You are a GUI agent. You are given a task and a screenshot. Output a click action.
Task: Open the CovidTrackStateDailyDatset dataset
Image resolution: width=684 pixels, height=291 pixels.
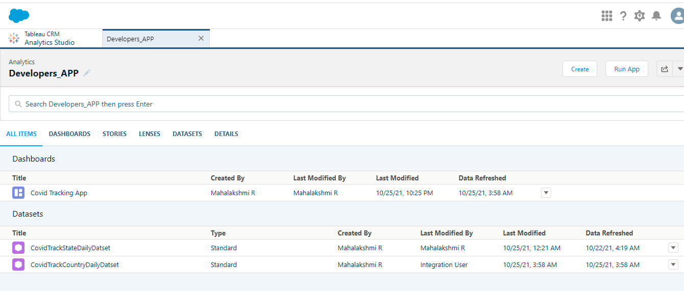click(70, 248)
